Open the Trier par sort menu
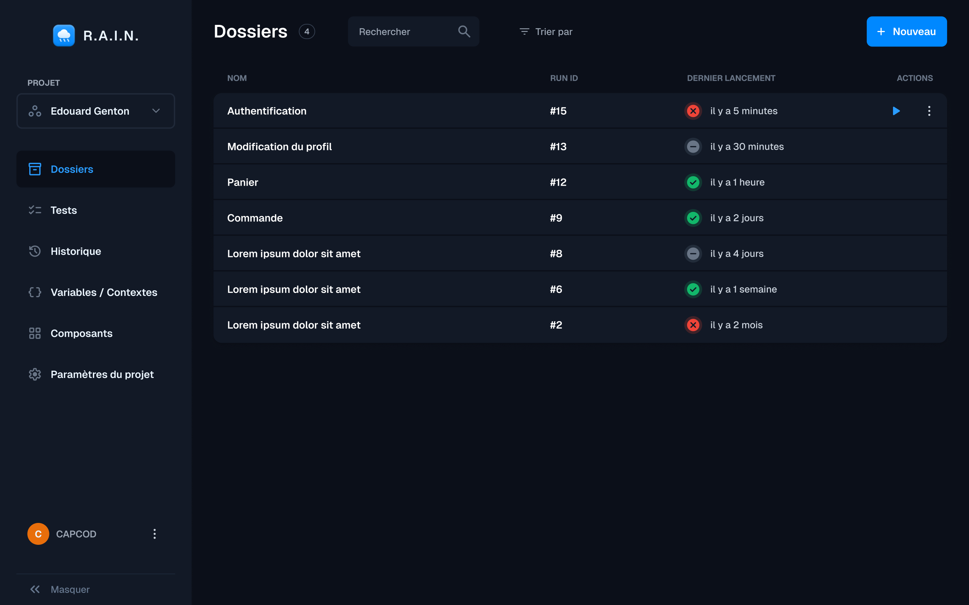This screenshot has height=605, width=969. (x=545, y=32)
